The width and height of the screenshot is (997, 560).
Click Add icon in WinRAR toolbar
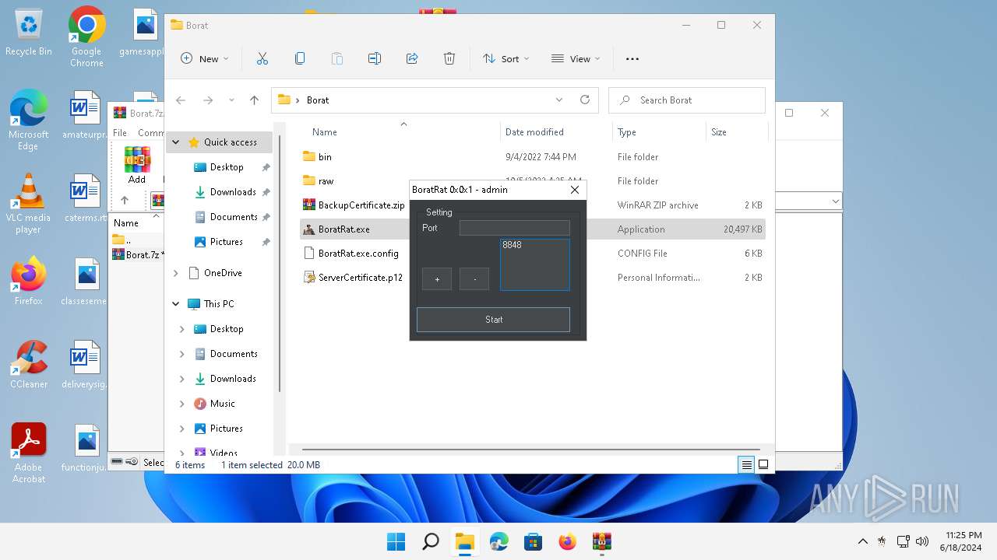pyautogui.click(x=137, y=166)
